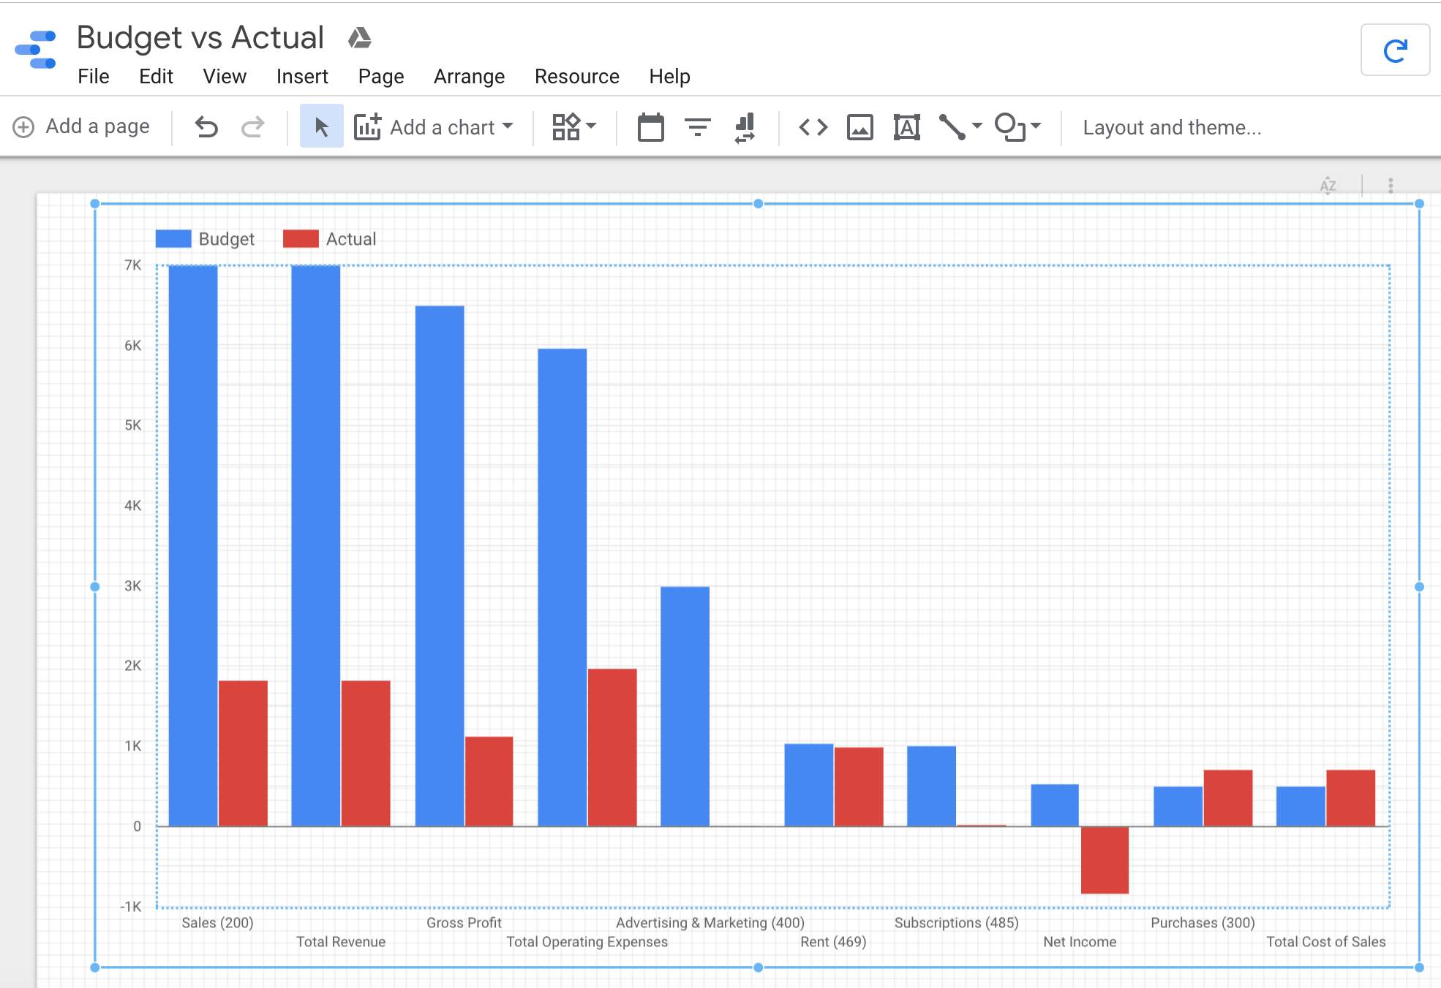1441x988 pixels.
Task: Click the Net Income axis label
Action: [1080, 942]
